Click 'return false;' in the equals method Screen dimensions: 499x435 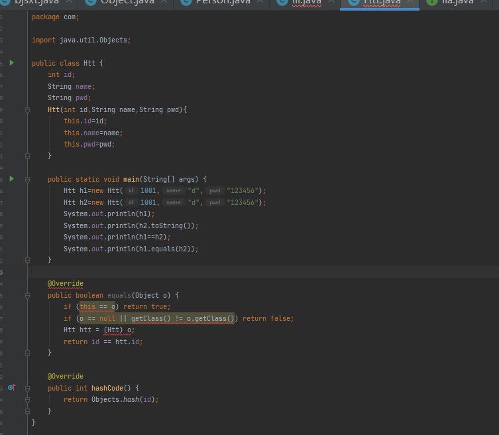tap(268, 318)
